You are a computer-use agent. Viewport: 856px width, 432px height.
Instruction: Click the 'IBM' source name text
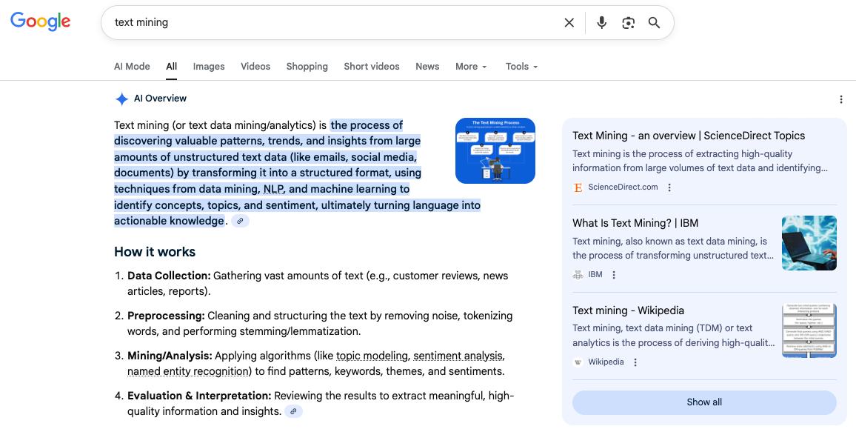pyautogui.click(x=595, y=275)
